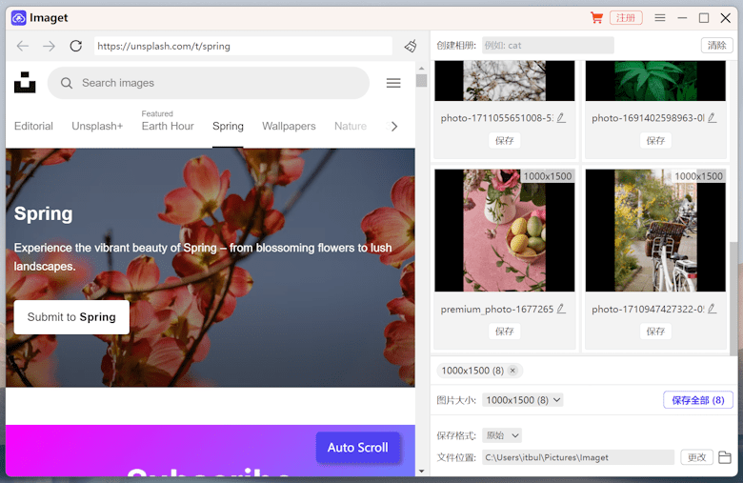Image resolution: width=743 pixels, height=483 pixels.
Task: Save the photo-1711055651008 image
Action: [x=505, y=140]
